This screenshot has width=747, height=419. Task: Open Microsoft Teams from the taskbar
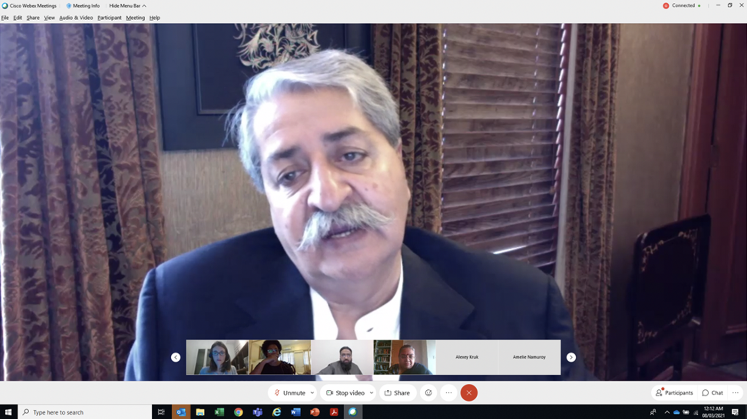click(x=257, y=412)
